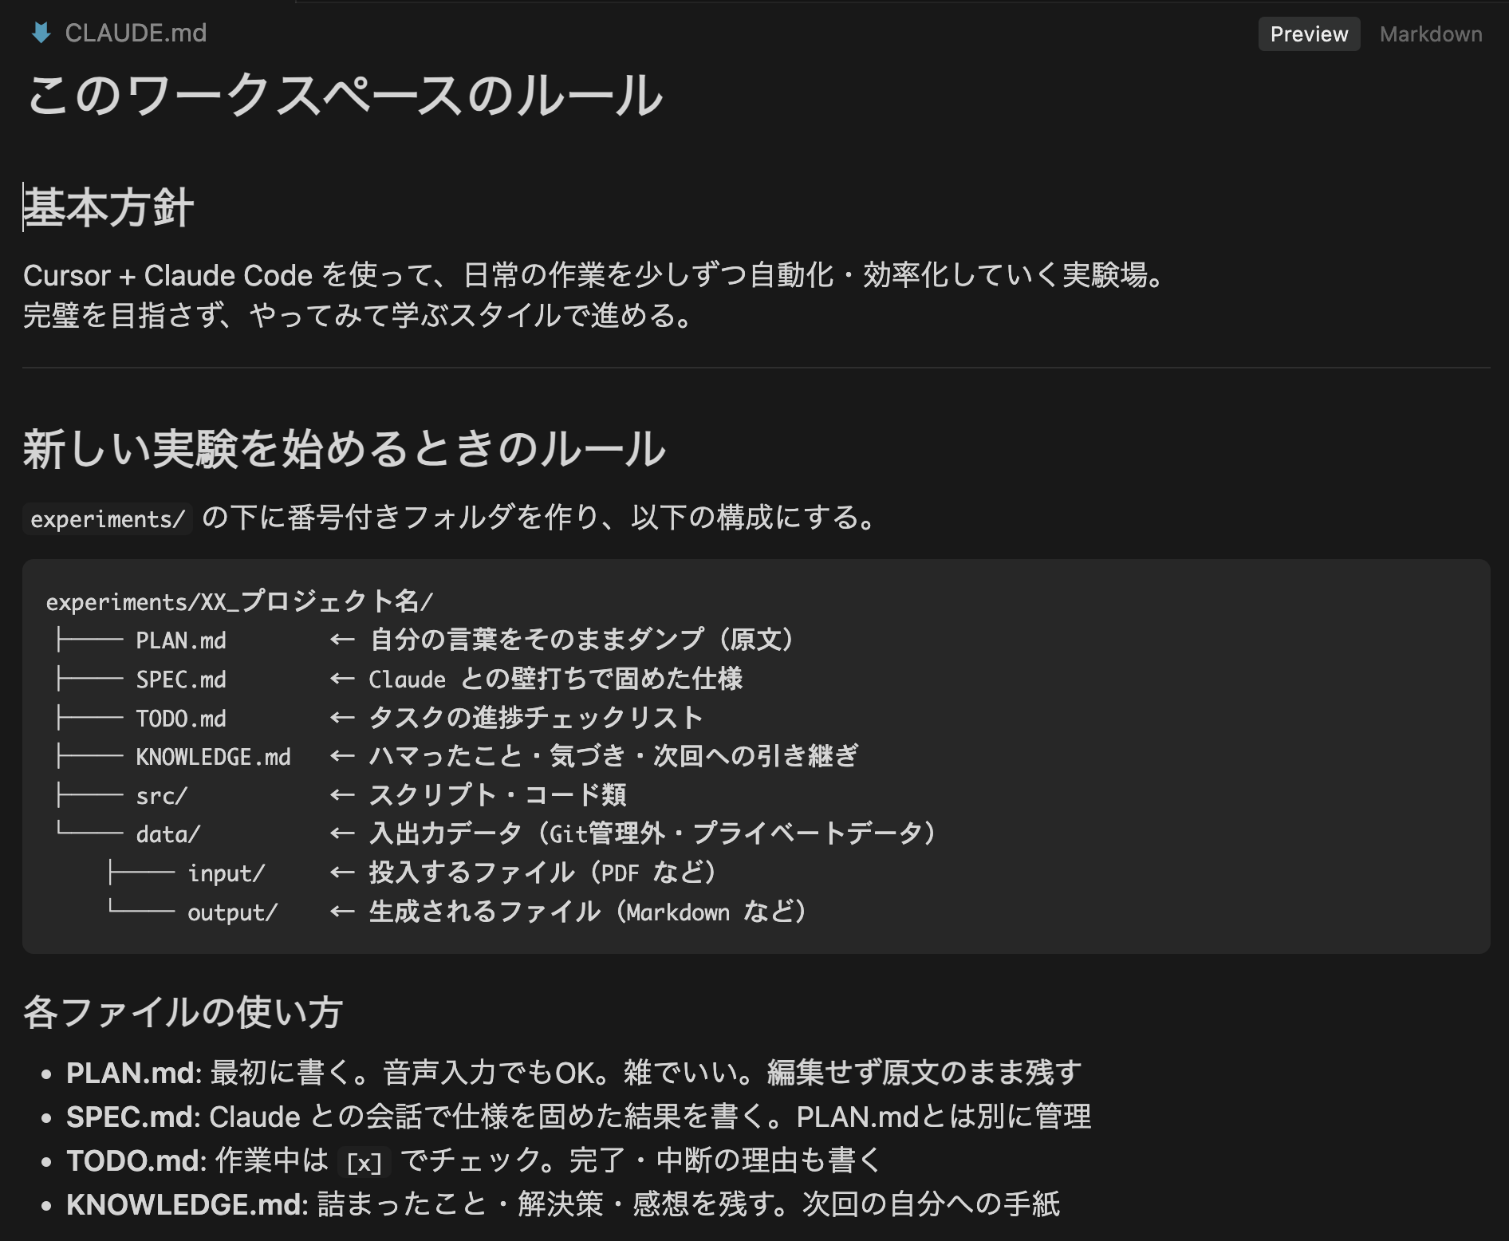This screenshot has width=1509, height=1241.
Task: Click the comment Claude との壁打ちで固めた仕様
Action: tap(556, 679)
